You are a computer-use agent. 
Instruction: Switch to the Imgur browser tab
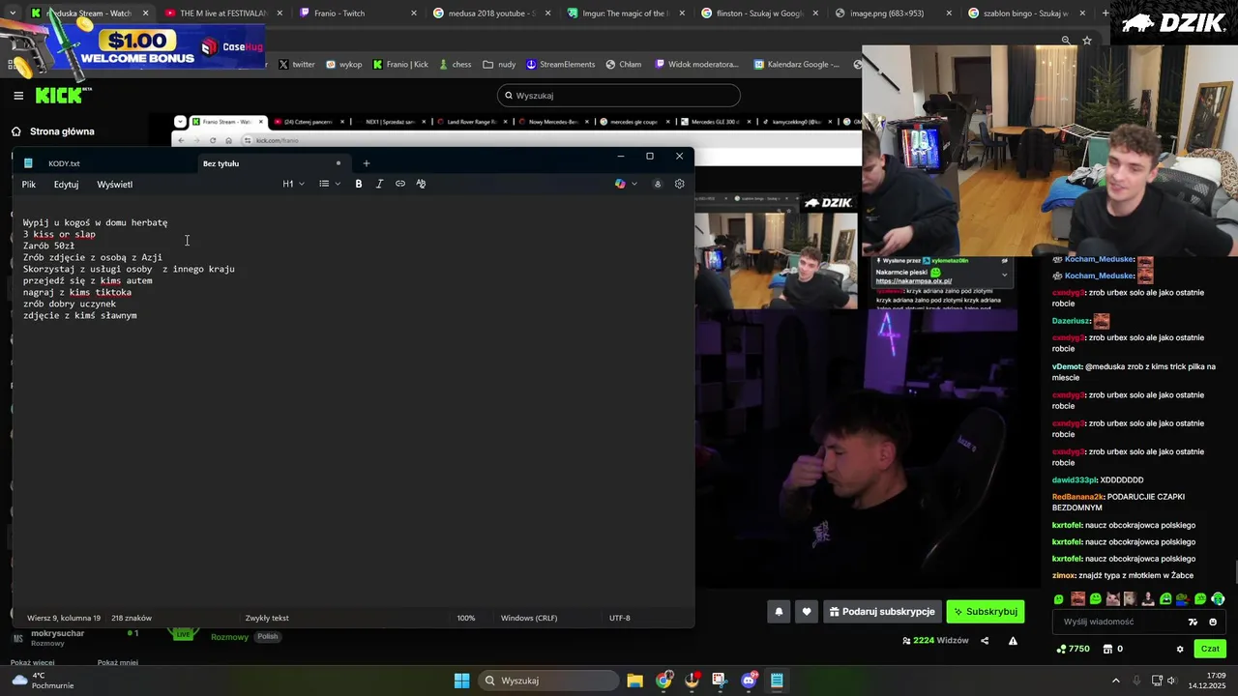pos(625,14)
